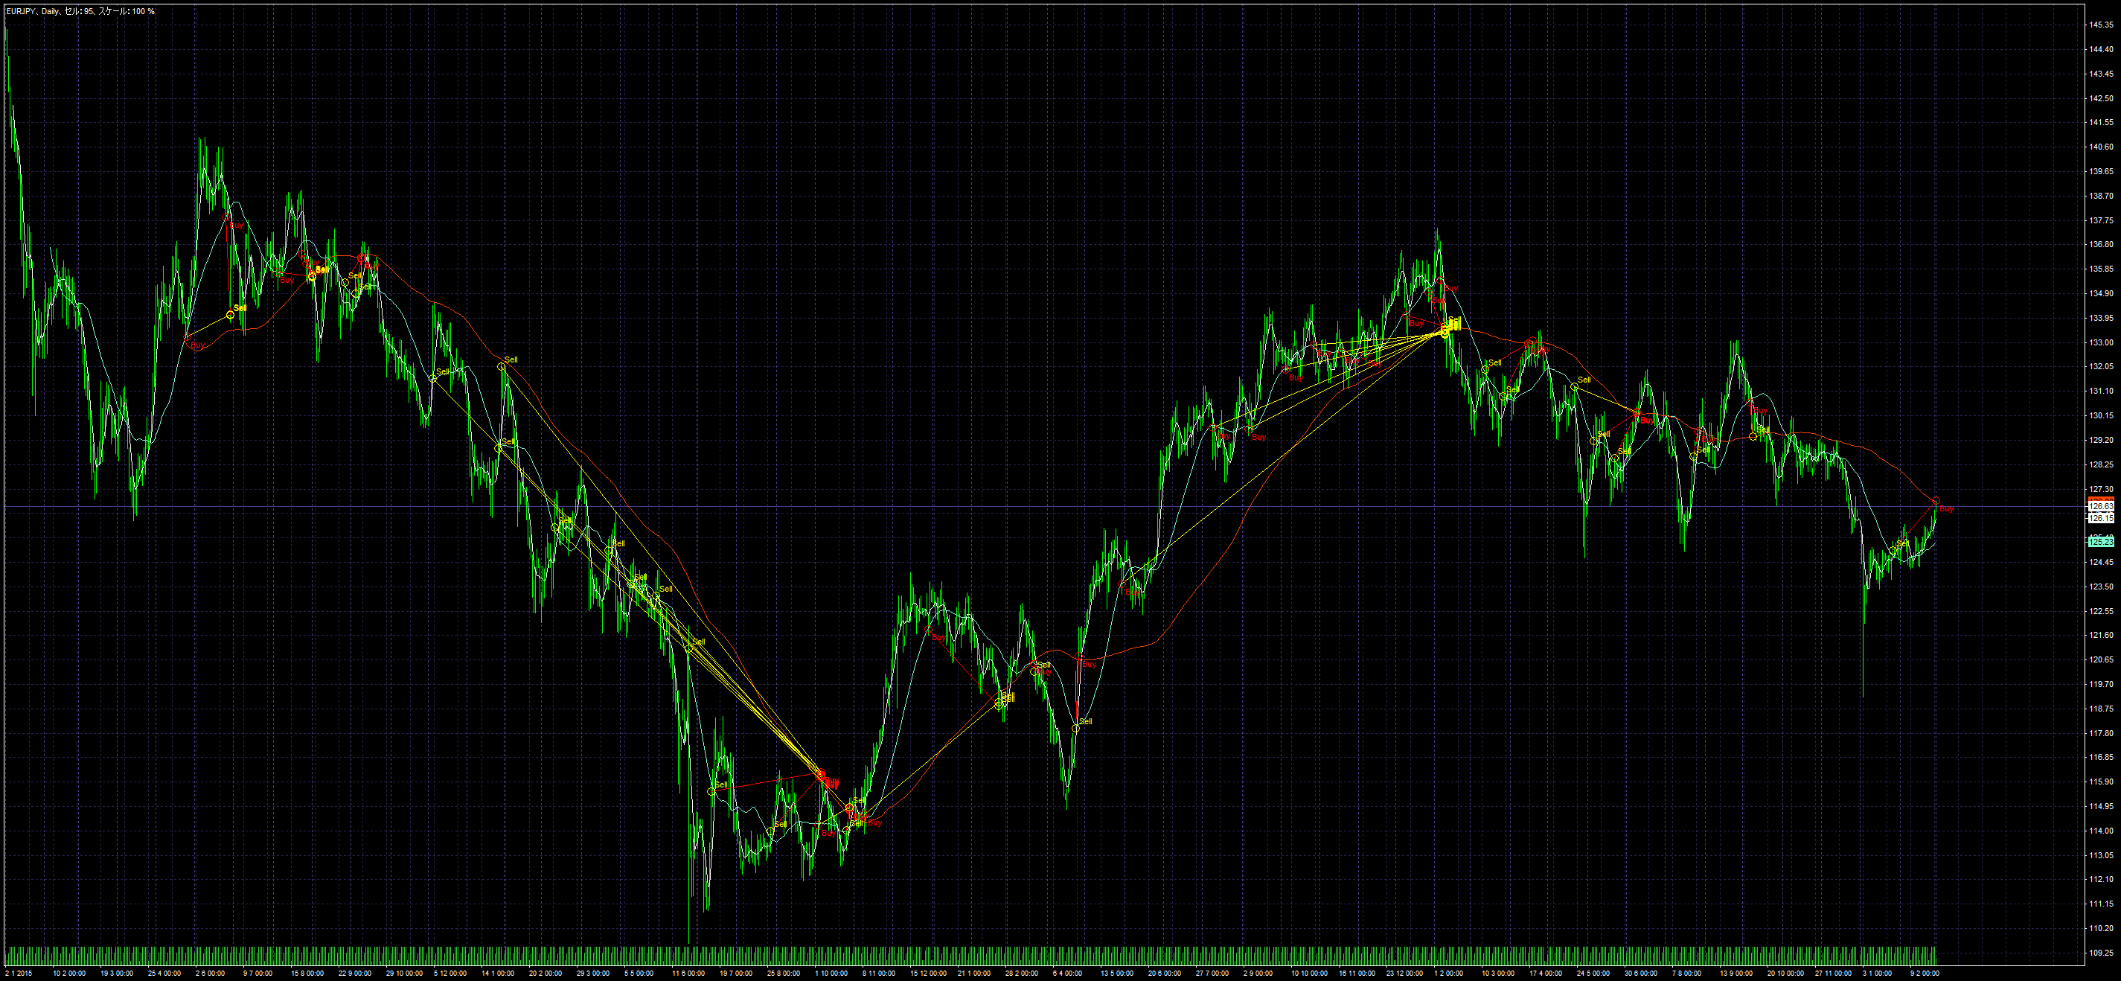Click the 127.30 price axis label
Viewport: 2121px width, 981px height.
point(2100,489)
